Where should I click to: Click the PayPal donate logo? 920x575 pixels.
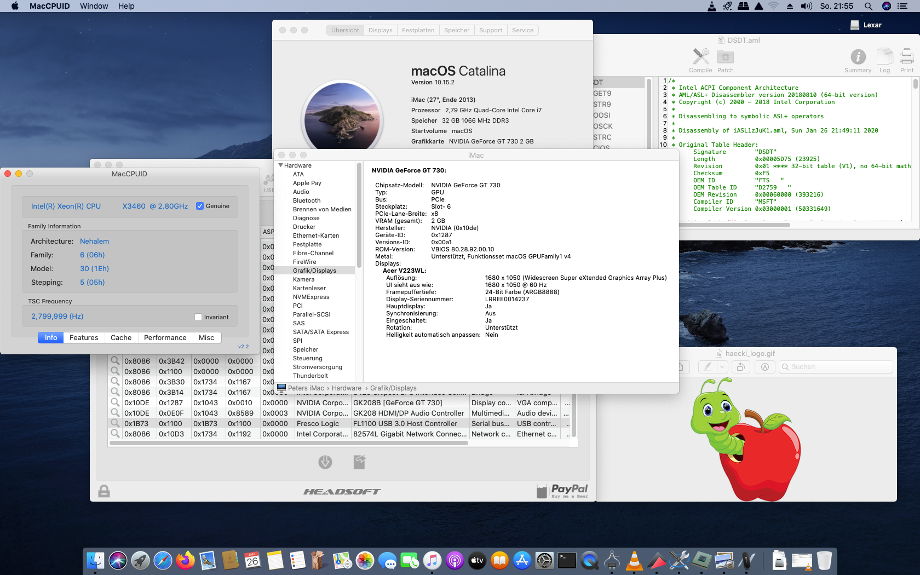point(563,490)
